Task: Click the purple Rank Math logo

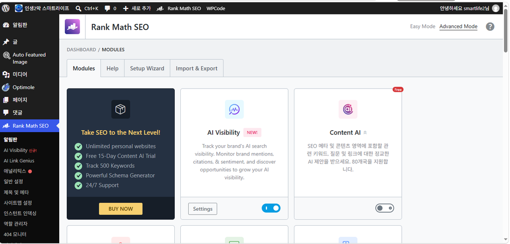Action: point(72,27)
